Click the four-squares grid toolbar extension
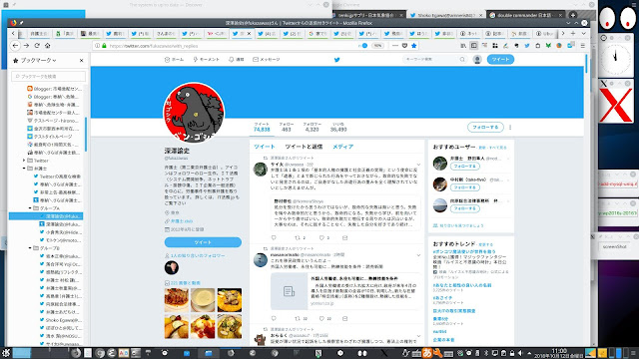This screenshot has width=639, height=359. click(495, 46)
